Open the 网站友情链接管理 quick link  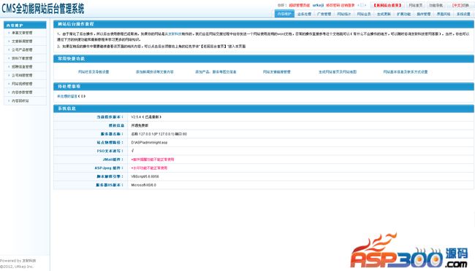point(276,72)
